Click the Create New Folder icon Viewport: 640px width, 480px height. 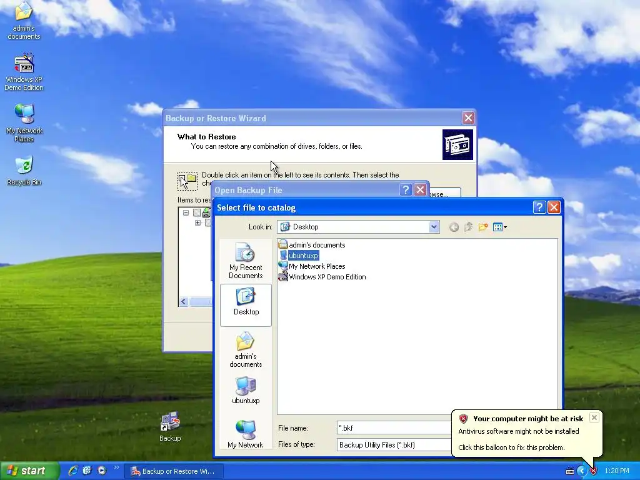(483, 227)
